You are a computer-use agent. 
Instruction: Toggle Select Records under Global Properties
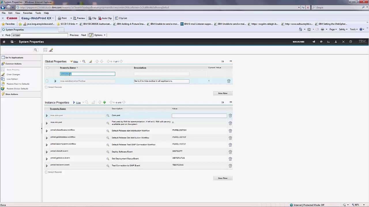(x=46, y=87)
